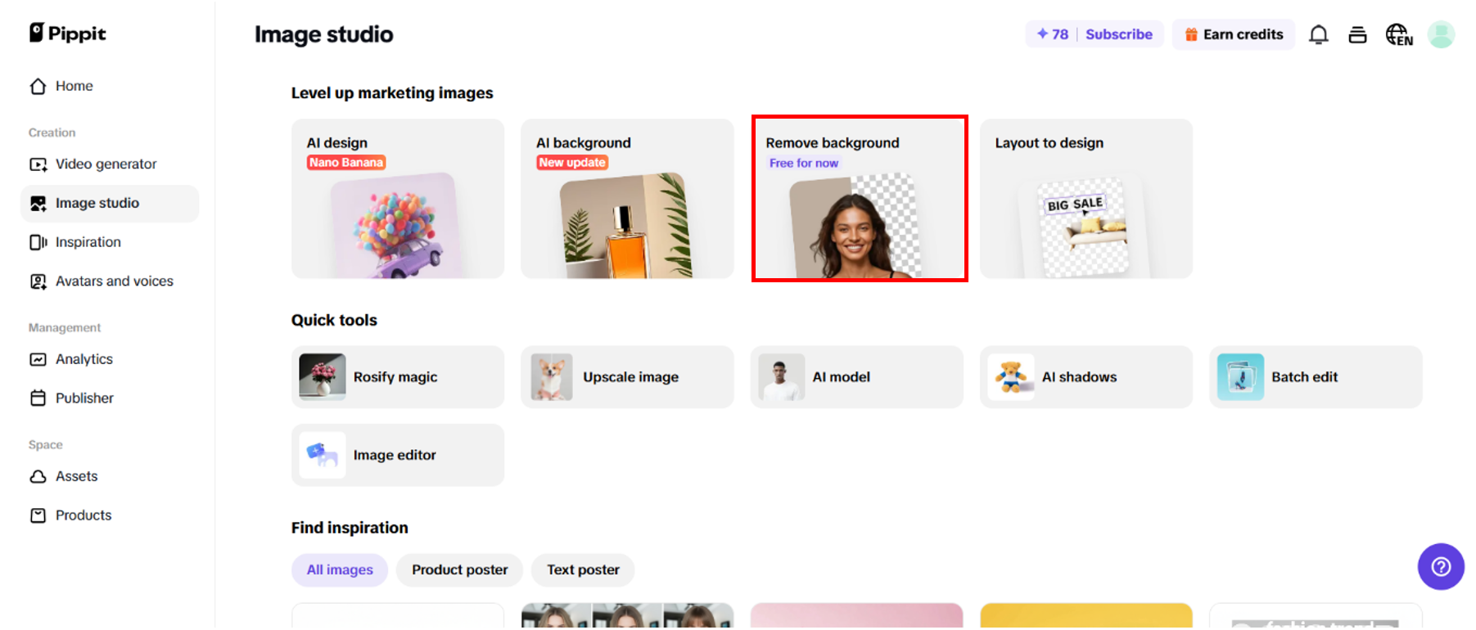The height and width of the screenshot is (630, 1476).
Task: Launch the Image editor tool
Action: 398,455
